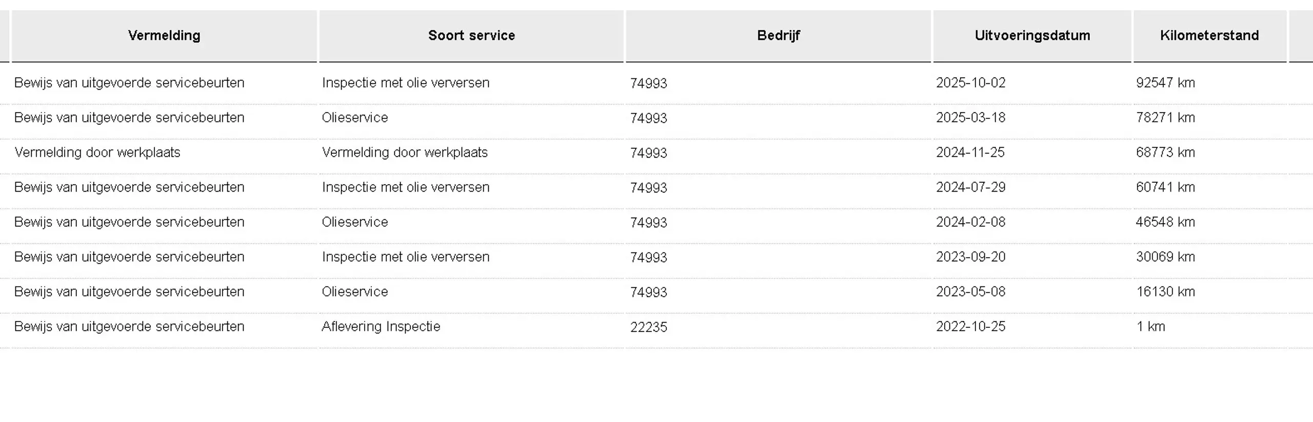
Task: Click the 1 km mileage cell
Action: (1150, 327)
